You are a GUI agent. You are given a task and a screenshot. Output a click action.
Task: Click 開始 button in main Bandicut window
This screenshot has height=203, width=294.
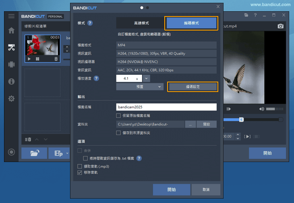(267, 153)
